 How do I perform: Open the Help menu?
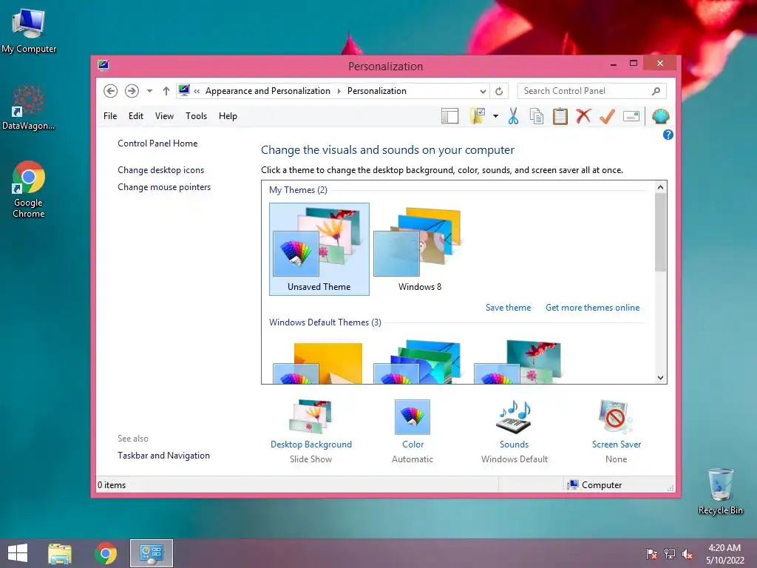pos(228,116)
